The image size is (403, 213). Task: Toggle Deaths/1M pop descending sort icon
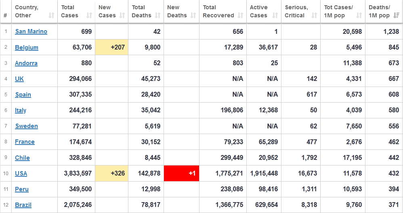(x=396, y=15)
